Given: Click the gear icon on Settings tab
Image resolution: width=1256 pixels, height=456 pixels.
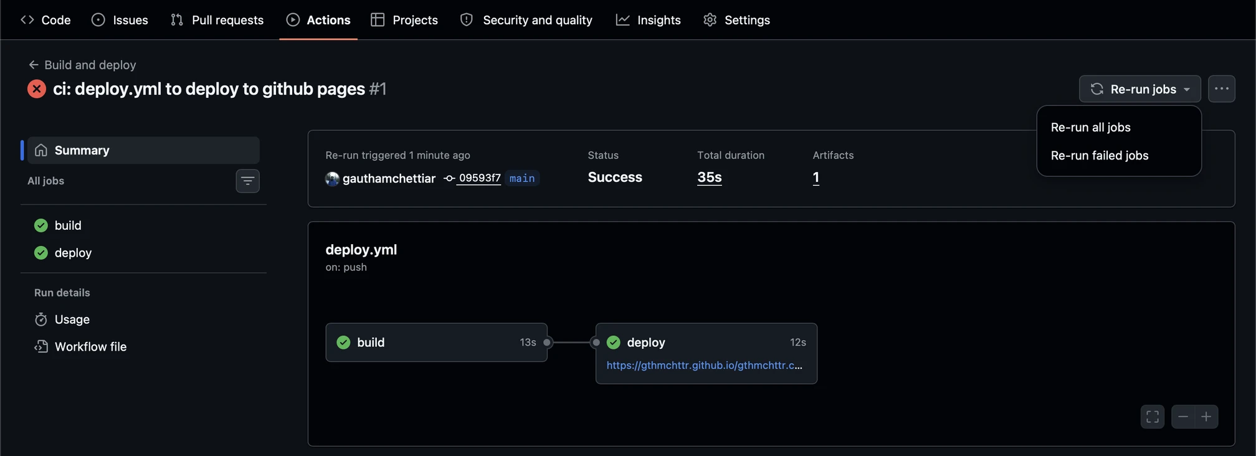Looking at the screenshot, I should 710,20.
